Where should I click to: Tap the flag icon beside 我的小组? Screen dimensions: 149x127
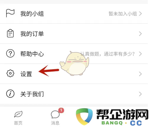pos(10,13)
